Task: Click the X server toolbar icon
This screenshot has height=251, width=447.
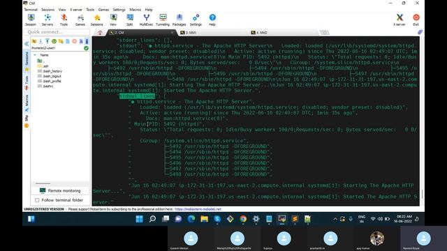Action: click(400, 20)
